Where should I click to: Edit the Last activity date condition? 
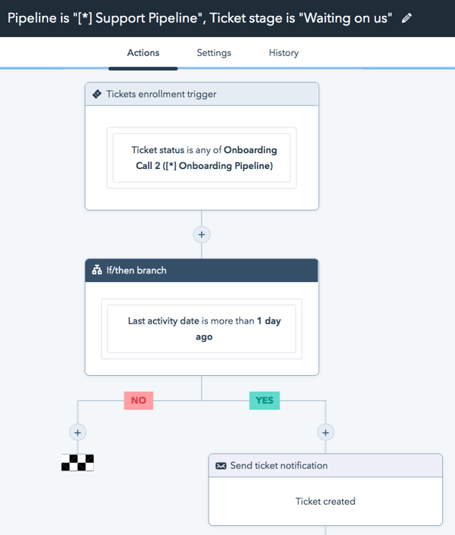pos(202,329)
